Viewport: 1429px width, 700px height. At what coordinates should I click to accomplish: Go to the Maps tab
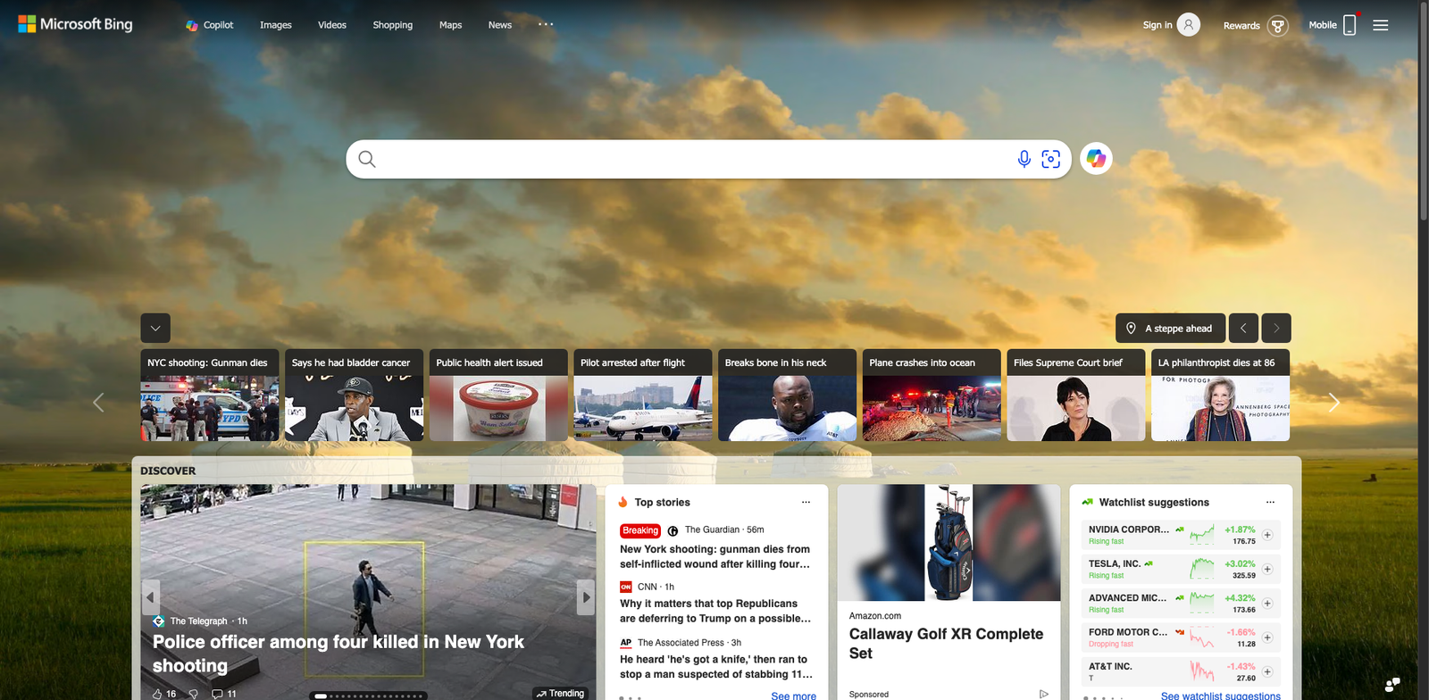point(450,25)
